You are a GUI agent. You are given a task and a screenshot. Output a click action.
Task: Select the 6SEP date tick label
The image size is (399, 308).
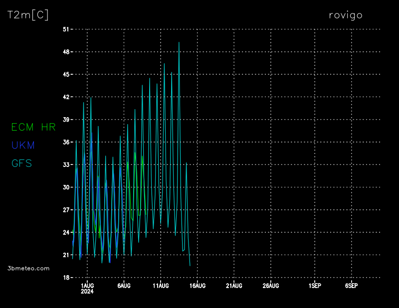[x=351, y=286]
